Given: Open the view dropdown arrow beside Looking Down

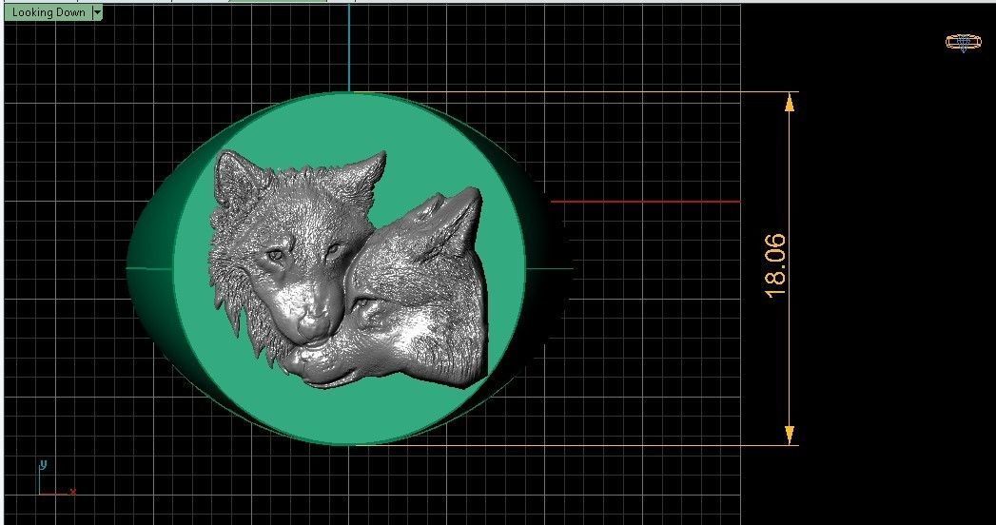Looking at the screenshot, I should point(97,12).
